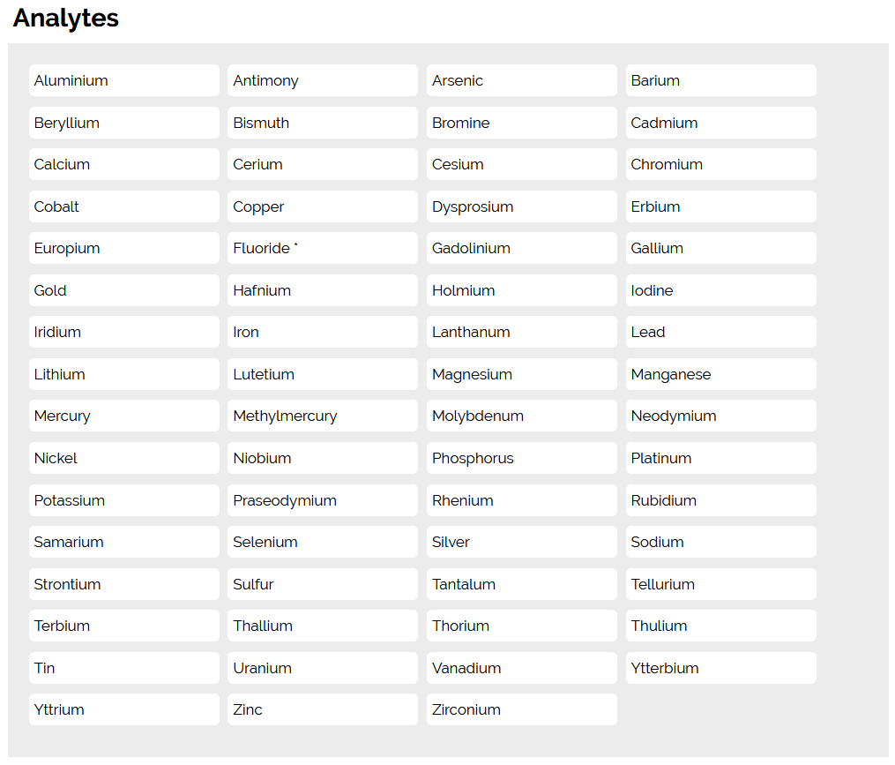Click on Terbium
The width and height of the screenshot is (895, 765).
pos(123,626)
